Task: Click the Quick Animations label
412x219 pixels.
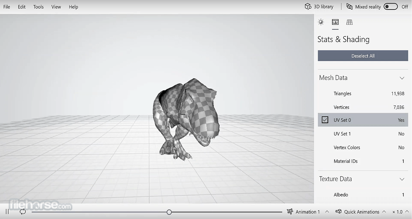Action: click(x=362, y=212)
